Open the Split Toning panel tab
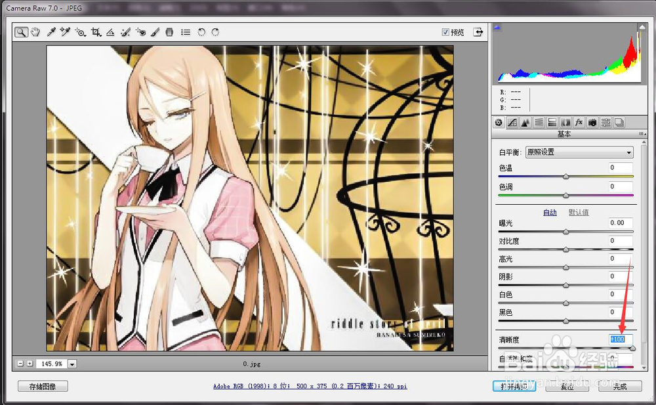The width and height of the screenshot is (656, 405). coord(552,122)
